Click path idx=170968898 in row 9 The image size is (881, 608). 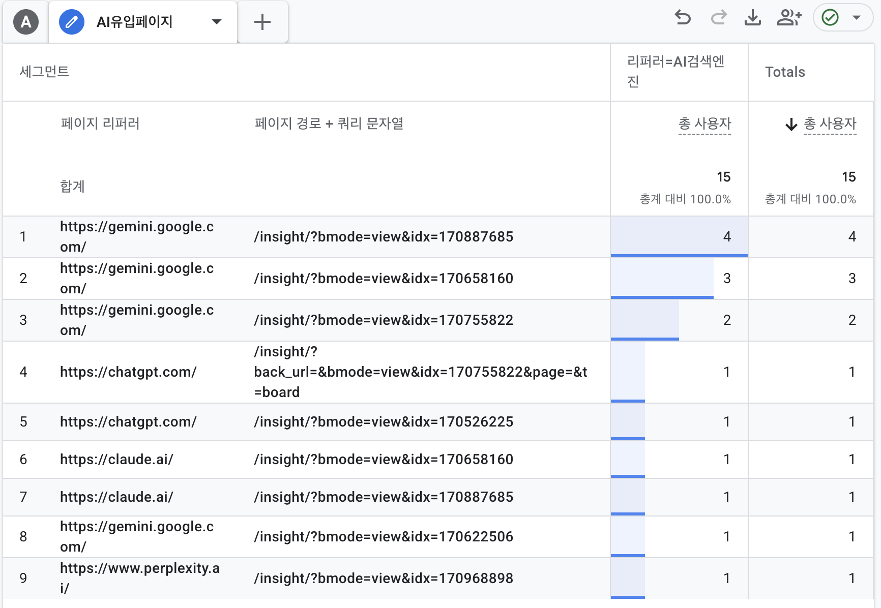coord(384,578)
